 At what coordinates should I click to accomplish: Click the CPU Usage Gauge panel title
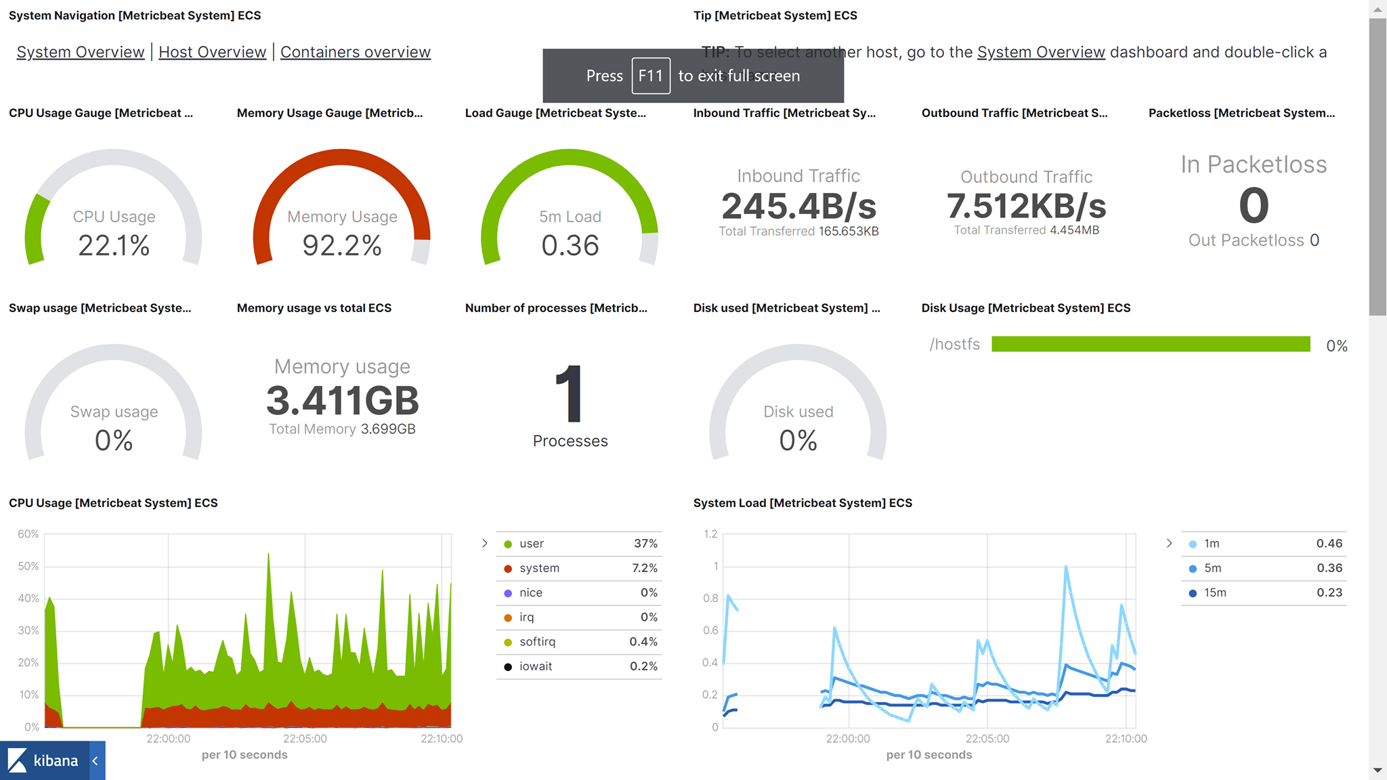pos(101,113)
